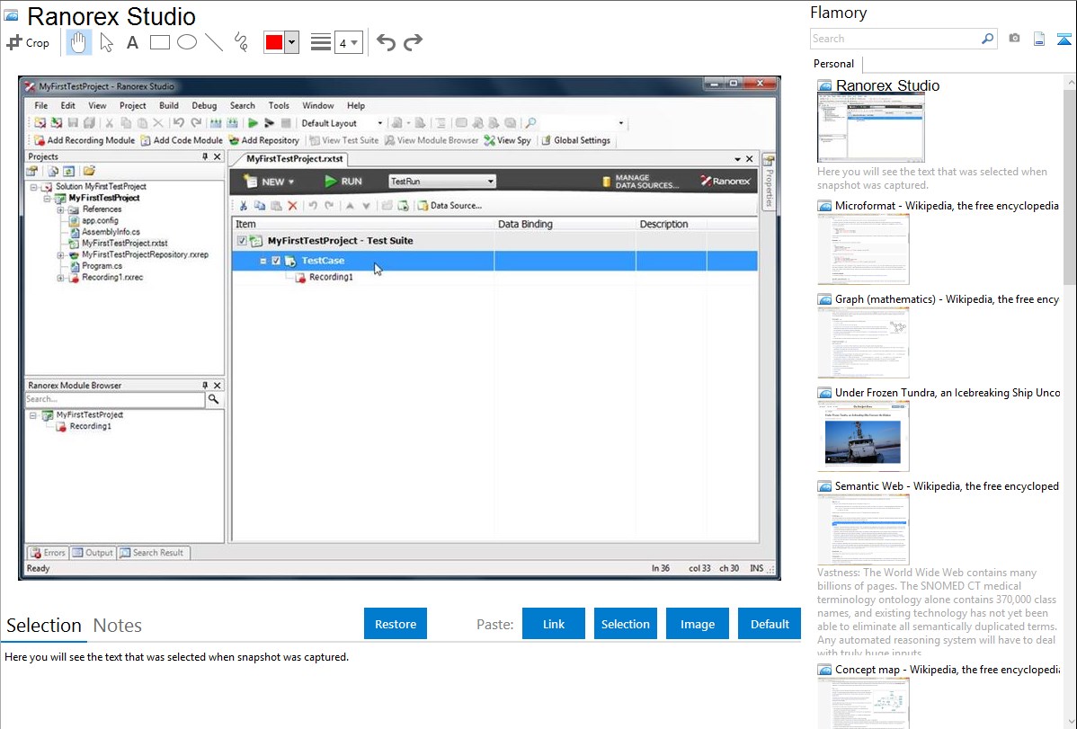Click the Paste Link button
The height and width of the screenshot is (729, 1077).
[554, 624]
